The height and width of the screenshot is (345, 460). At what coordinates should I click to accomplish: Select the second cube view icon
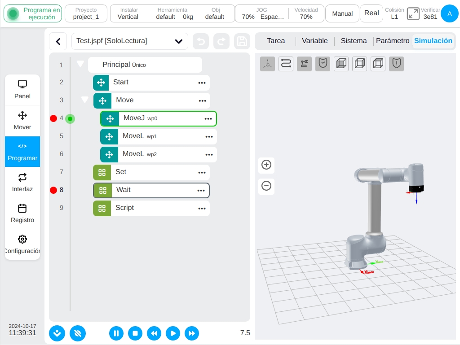click(360, 64)
